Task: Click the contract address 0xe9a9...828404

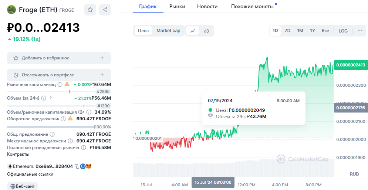Action: (x=54, y=166)
